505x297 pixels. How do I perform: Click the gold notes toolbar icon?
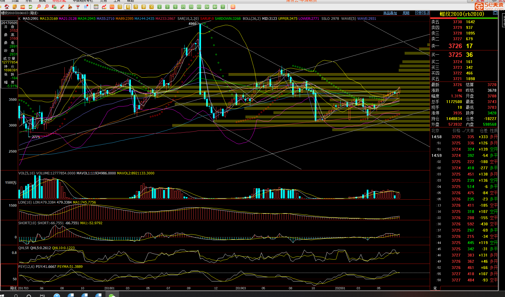[x=15, y=7]
